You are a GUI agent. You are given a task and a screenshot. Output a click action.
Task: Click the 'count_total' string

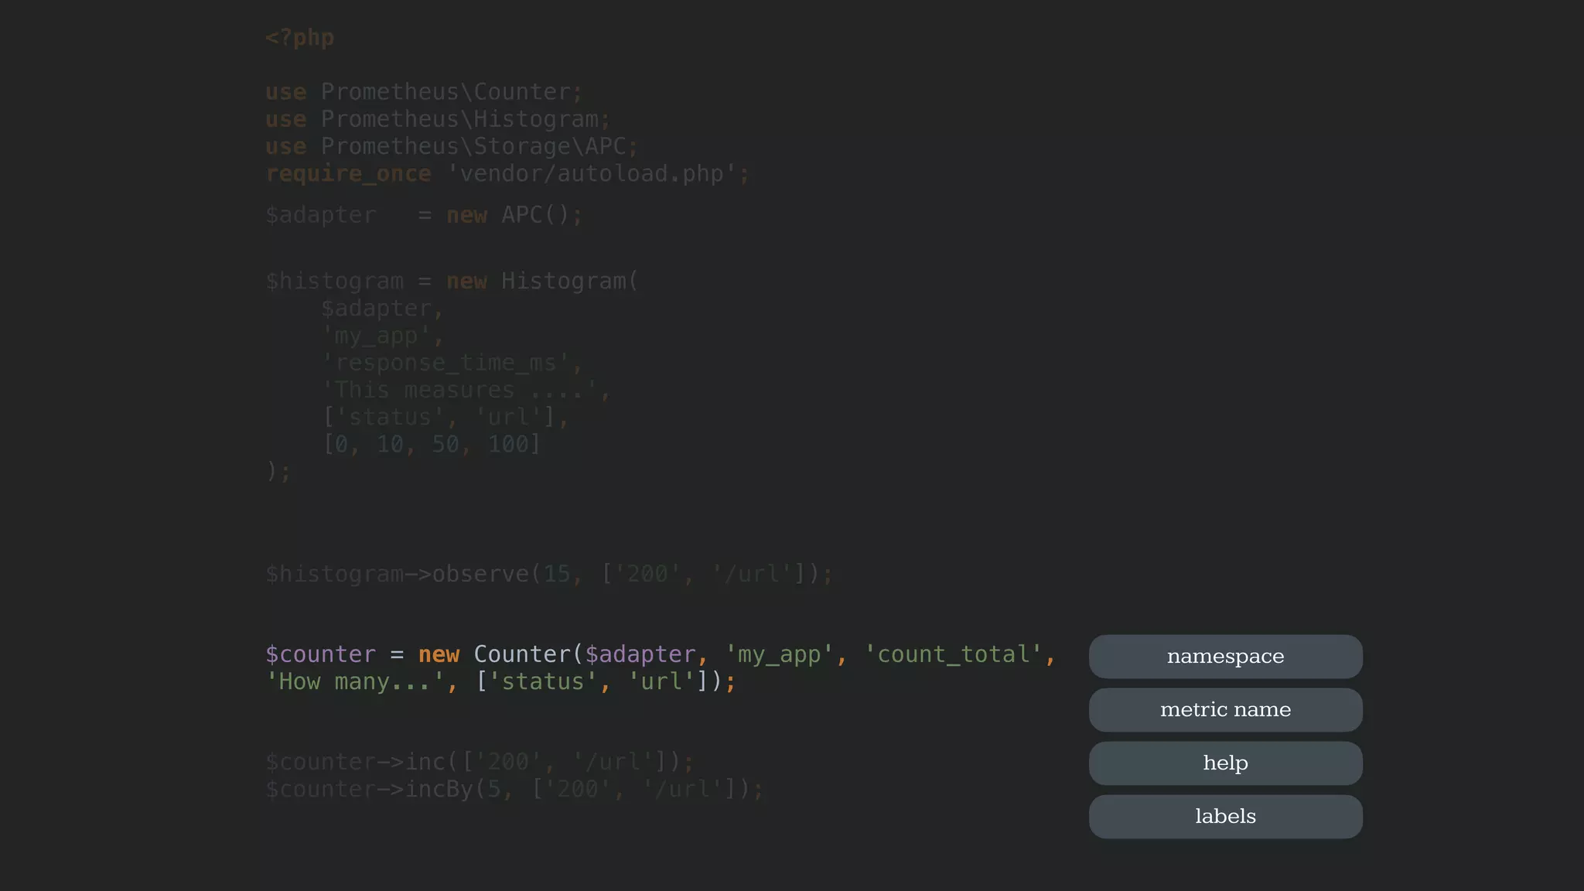[x=953, y=654]
